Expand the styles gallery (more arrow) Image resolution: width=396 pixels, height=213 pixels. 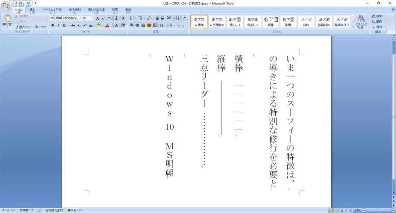[x=353, y=26]
